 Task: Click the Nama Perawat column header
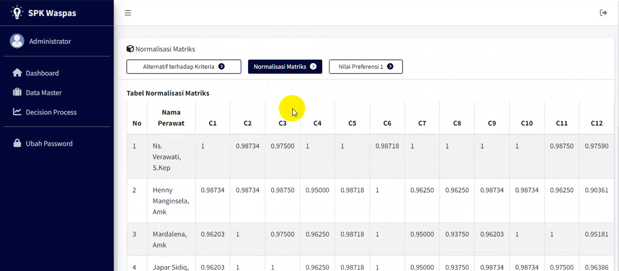click(x=171, y=118)
